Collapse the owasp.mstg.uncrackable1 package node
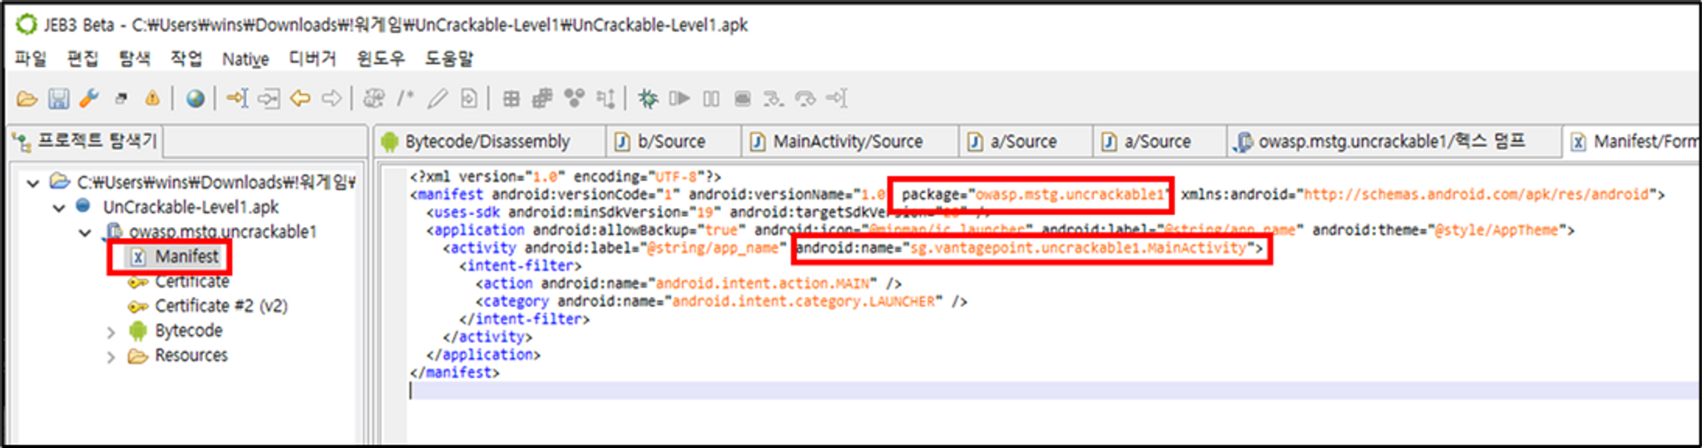 pos(85,232)
